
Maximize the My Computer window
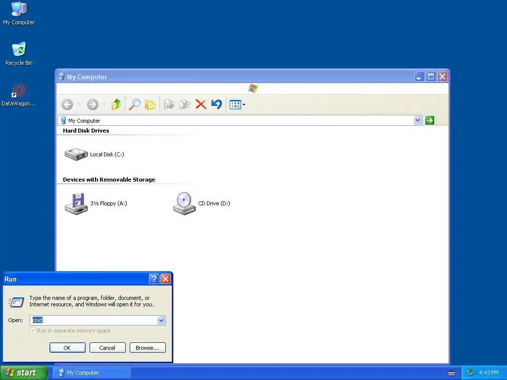(431, 77)
